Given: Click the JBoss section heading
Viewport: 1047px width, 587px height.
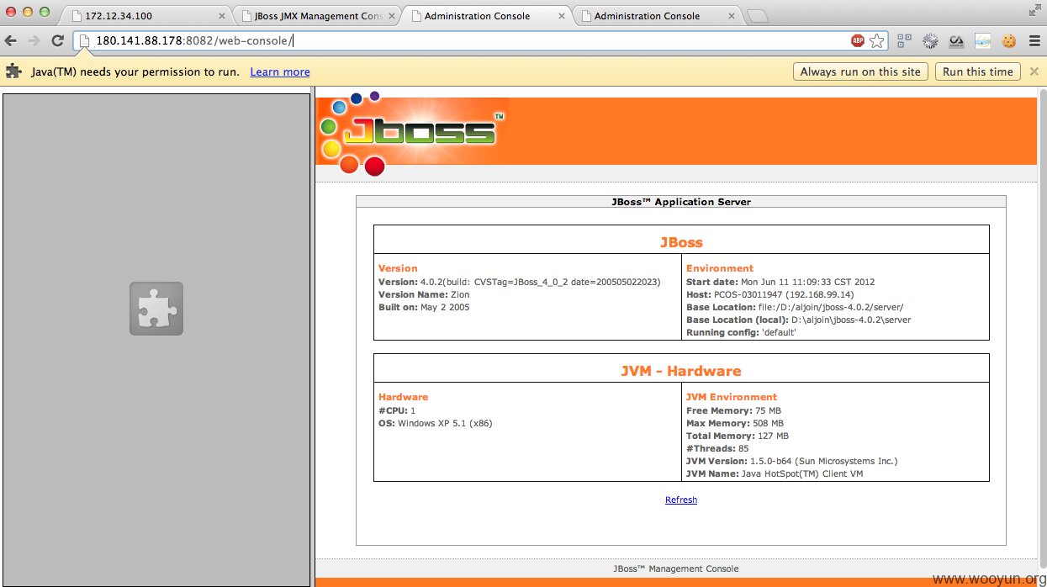Looking at the screenshot, I should (681, 242).
